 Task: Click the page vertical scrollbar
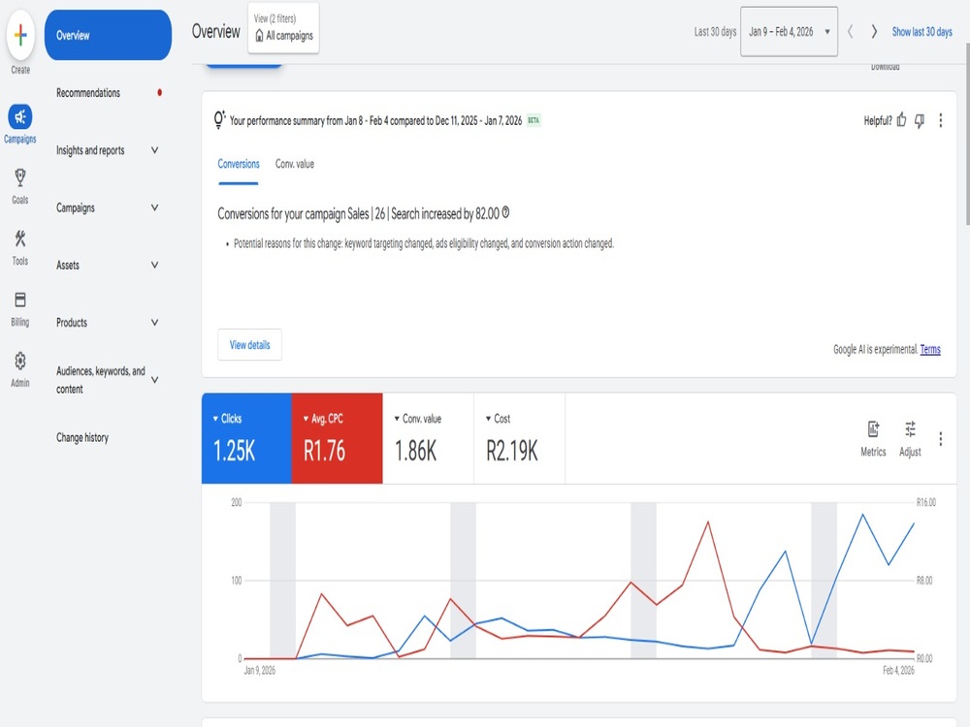coord(967,134)
